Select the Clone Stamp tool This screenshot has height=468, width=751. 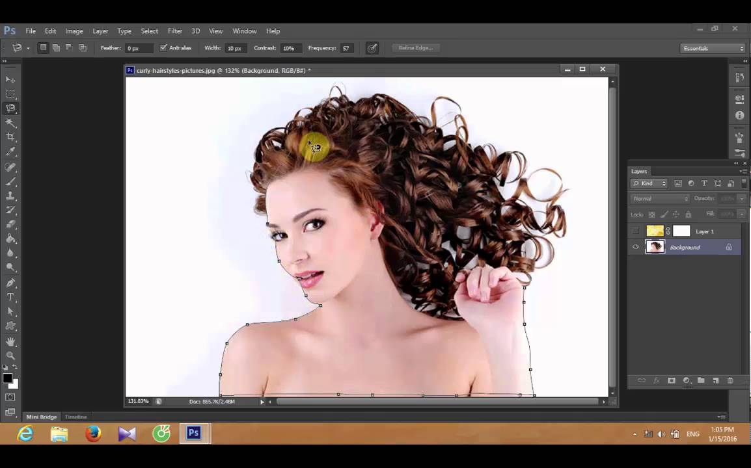click(10, 196)
